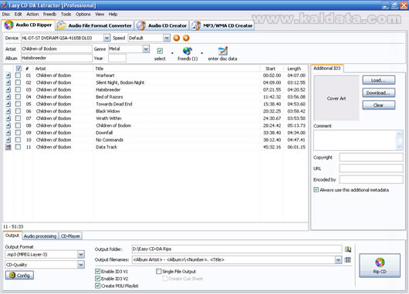Open the Genre dropdown
Screen dimensions: 409x294
146,48
